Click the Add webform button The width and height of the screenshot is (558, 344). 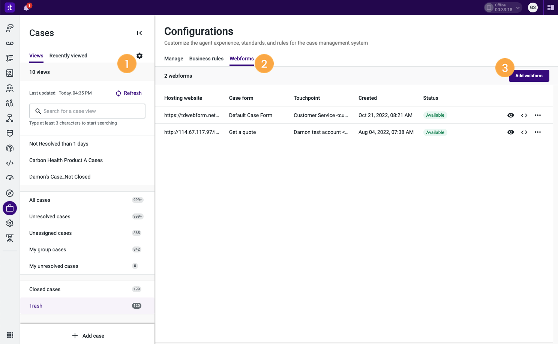(x=529, y=76)
